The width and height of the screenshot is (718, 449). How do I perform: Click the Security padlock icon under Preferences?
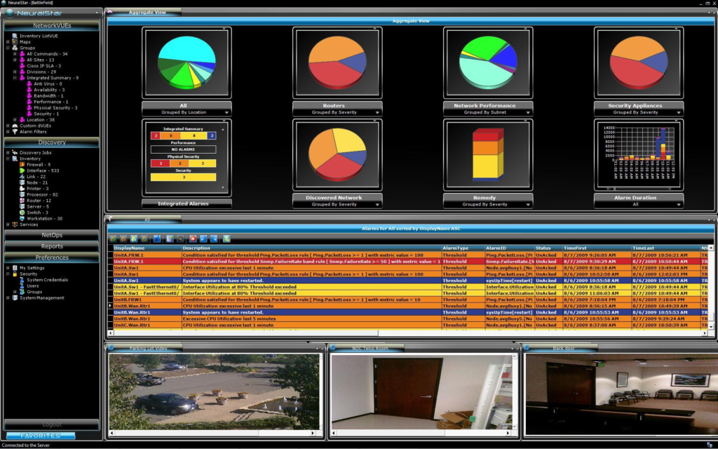15,274
